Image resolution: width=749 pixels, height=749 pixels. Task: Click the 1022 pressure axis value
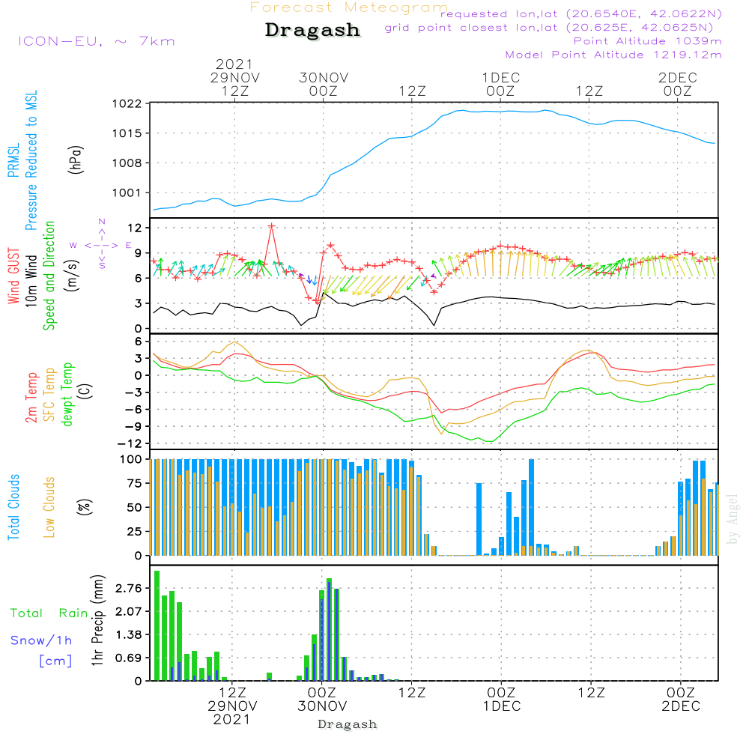point(127,103)
